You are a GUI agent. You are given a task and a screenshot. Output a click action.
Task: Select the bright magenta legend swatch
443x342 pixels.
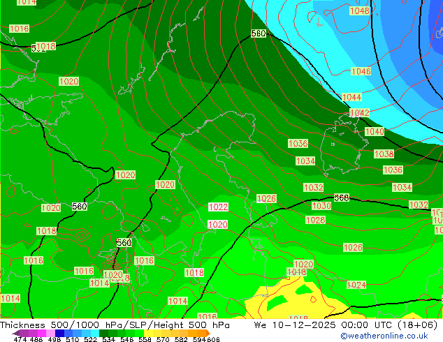point(42,333)
